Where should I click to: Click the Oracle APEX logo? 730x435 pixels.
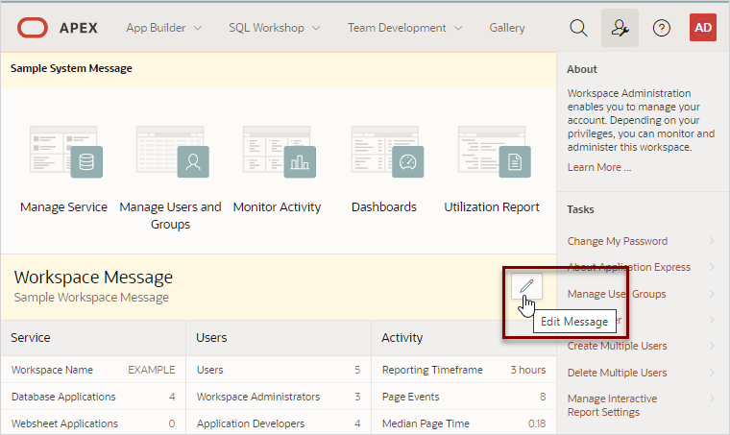click(58, 28)
